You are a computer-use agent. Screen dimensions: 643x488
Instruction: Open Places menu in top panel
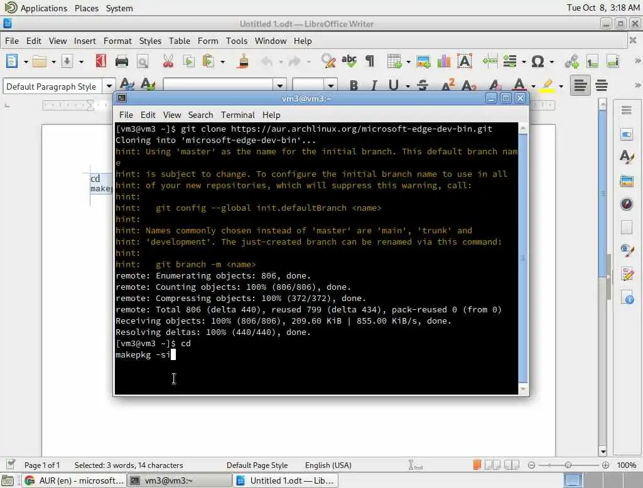87,8
